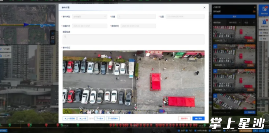
Task: Click the circular drone marker on minimap route
Action: coord(42,26)
